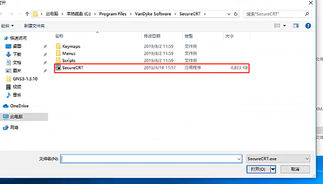Viewport: 323px width, 184px height.
Task: Select SecureCRT in the address path
Action: click(190, 14)
